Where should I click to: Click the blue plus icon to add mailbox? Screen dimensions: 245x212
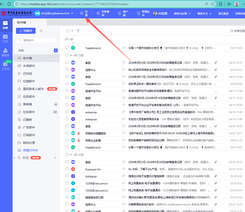tap(56, 51)
